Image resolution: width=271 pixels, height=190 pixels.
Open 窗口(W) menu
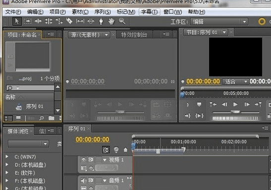[173, 12]
